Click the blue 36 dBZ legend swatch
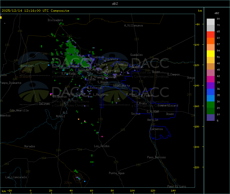Image resolution: width=230 pixels, height=194 pixels. (x=211, y=92)
